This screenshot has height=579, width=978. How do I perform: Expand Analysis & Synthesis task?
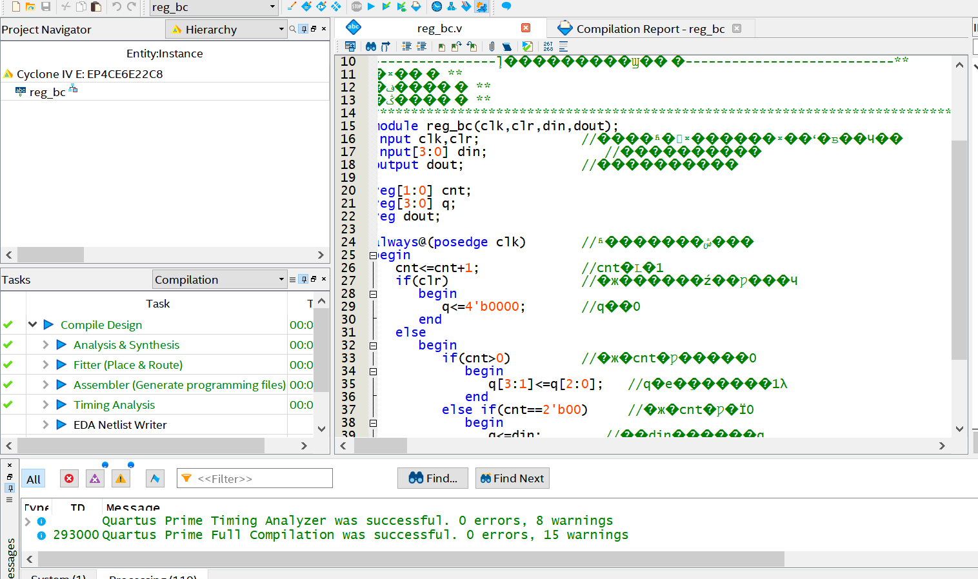click(x=45, y=345)
